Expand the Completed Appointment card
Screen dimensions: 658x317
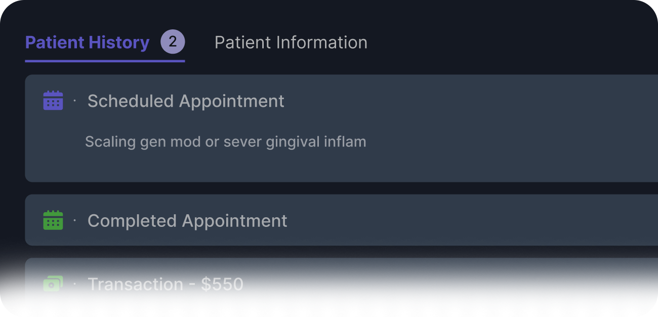342,220
